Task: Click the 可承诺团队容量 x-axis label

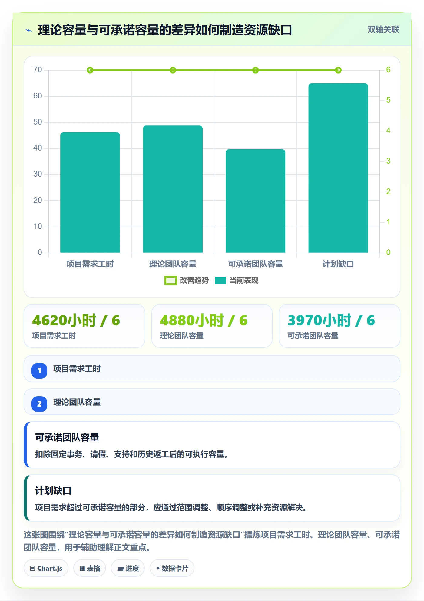Action: [255, 264]
